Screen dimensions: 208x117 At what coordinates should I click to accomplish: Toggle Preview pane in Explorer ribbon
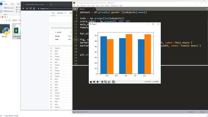9,8
